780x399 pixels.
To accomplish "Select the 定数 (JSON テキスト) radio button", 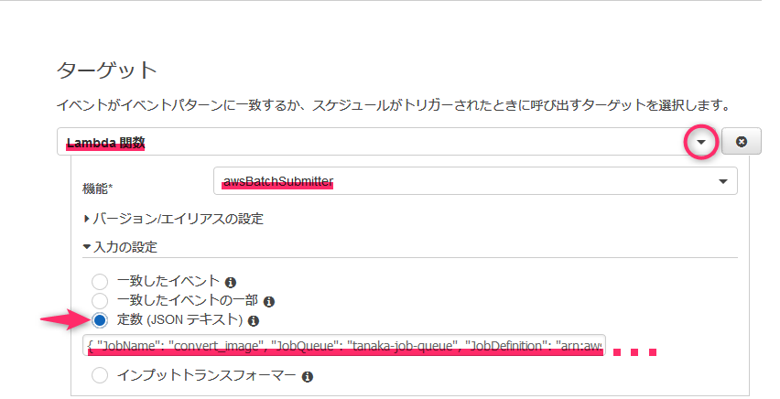I will pyautogui.click(x=100, y=320).
